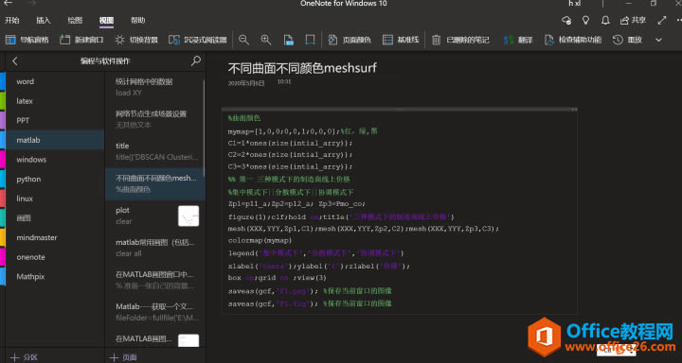Open the 开始 (Home) tab
The width and height of the screenshot is (682, 363).
(x=11, y=20)
